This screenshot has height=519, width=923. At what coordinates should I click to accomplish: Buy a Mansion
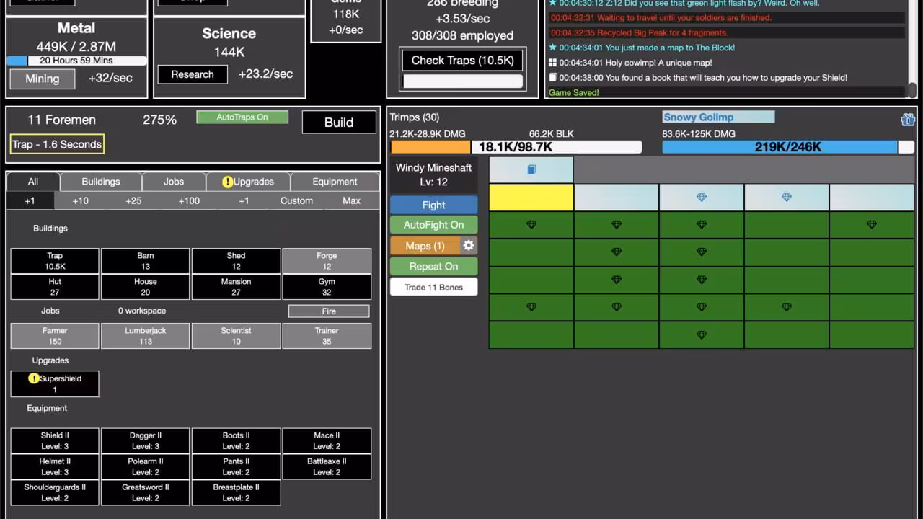(236, 287)
